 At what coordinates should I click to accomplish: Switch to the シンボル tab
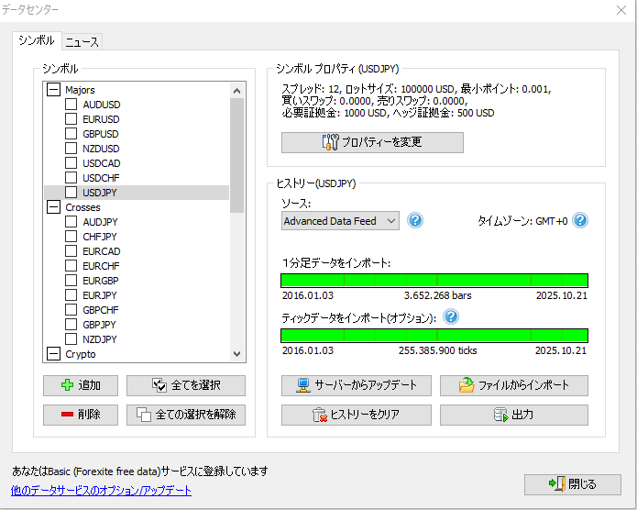click(37, 40)
